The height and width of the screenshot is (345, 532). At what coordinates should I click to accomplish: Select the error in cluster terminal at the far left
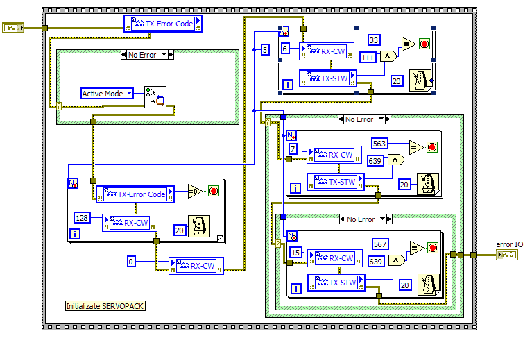tap(13, 28)
